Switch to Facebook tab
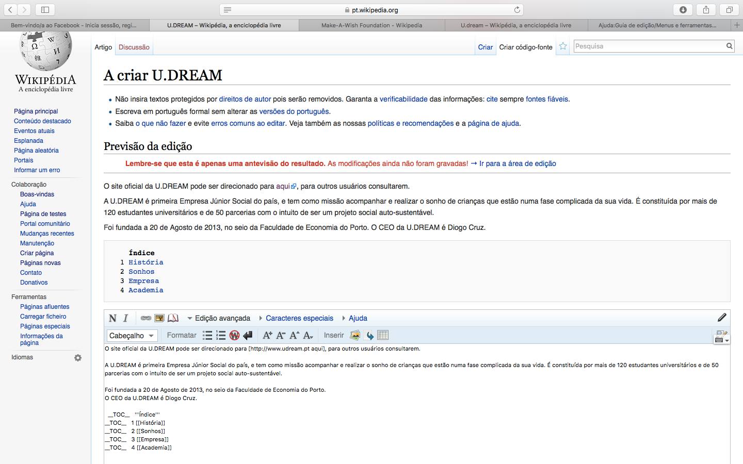 point(74,25)
